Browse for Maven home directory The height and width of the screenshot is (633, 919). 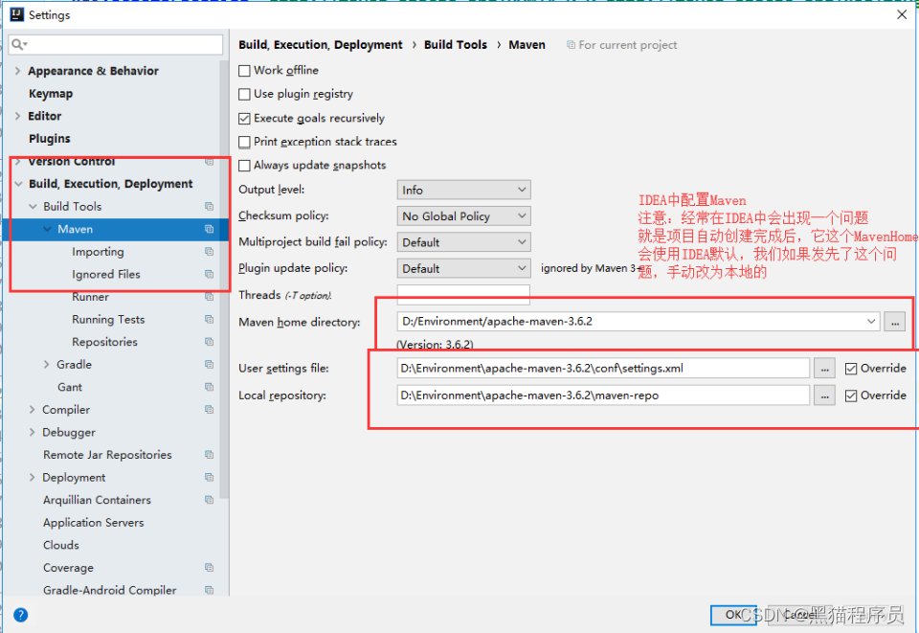(894, 322)
